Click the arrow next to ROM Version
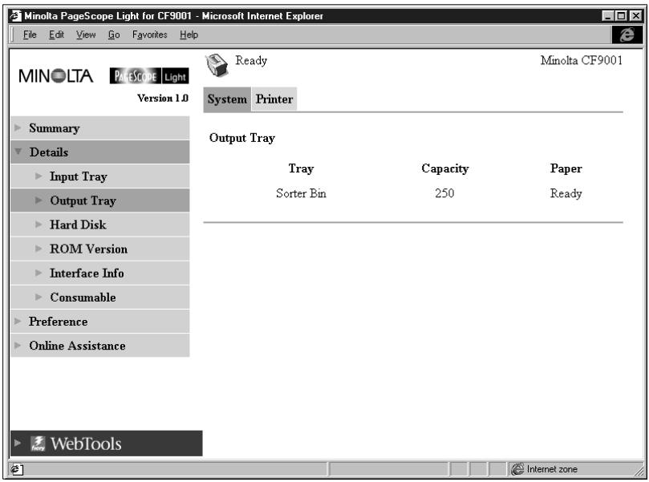Screen dimensions: 649x482 coord(39,249)
